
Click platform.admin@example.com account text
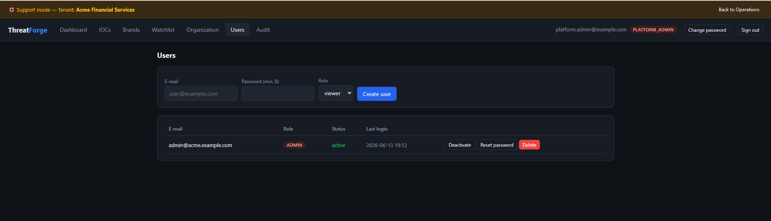[591, 30]
